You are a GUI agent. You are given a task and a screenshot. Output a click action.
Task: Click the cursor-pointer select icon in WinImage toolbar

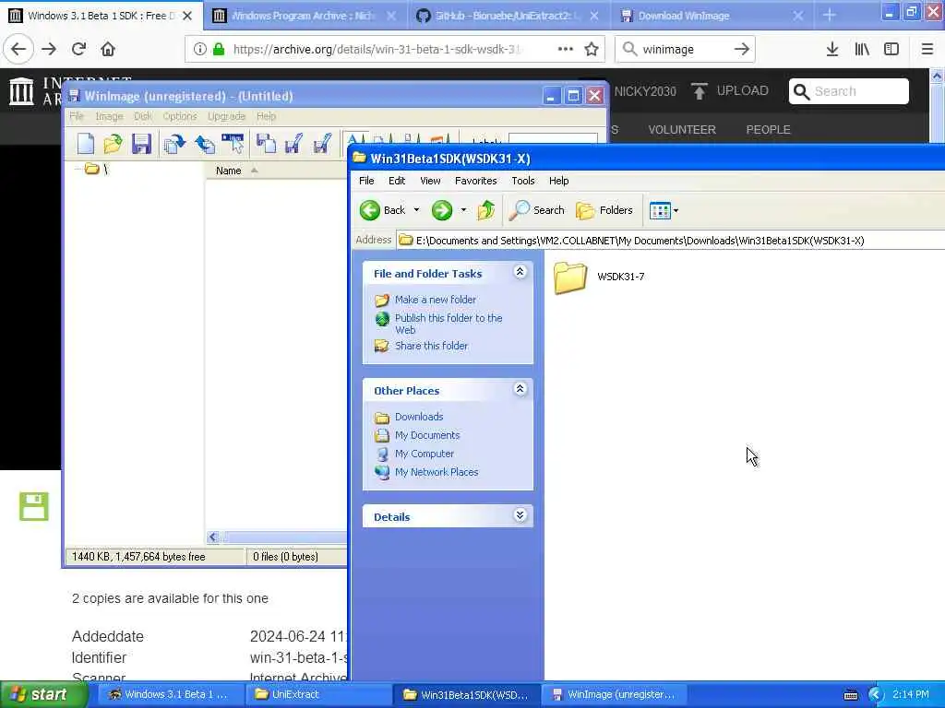click(x=233, y=143)
